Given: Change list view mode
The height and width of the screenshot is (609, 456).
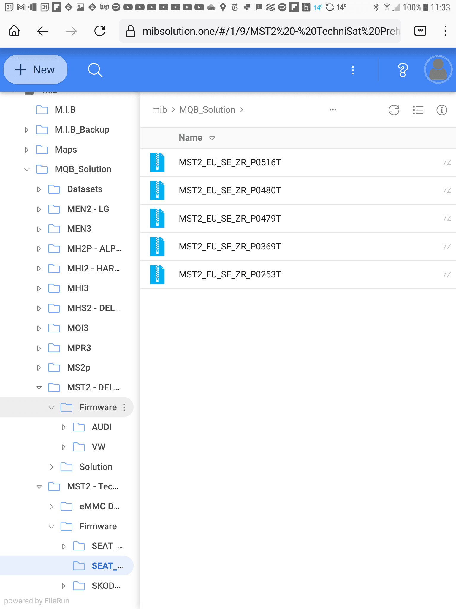Looking at the screenshot, I should click(x=418, y=110).
